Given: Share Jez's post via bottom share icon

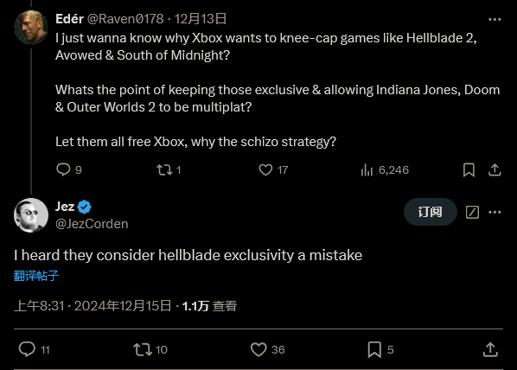Looking at the screenshot, I should (x=490, y=349).
